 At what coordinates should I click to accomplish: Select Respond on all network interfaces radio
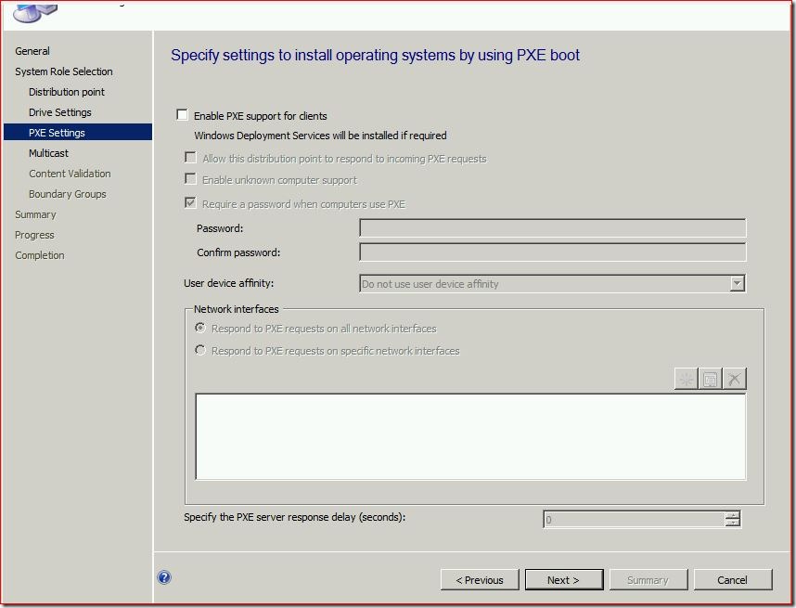coord(200,329)
